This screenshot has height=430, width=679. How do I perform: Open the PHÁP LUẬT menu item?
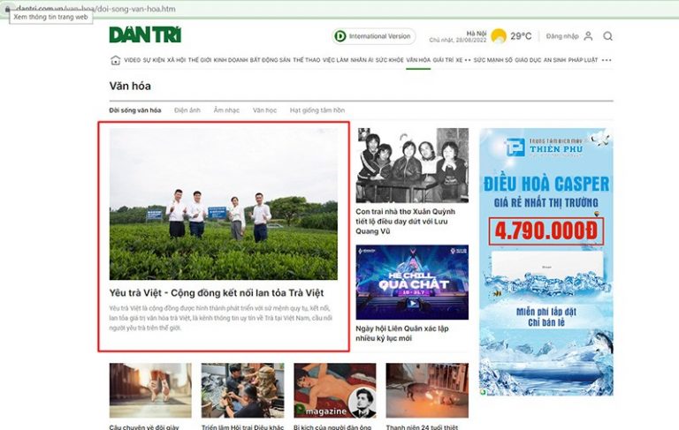pyautogui.click(x=583, y=60)
